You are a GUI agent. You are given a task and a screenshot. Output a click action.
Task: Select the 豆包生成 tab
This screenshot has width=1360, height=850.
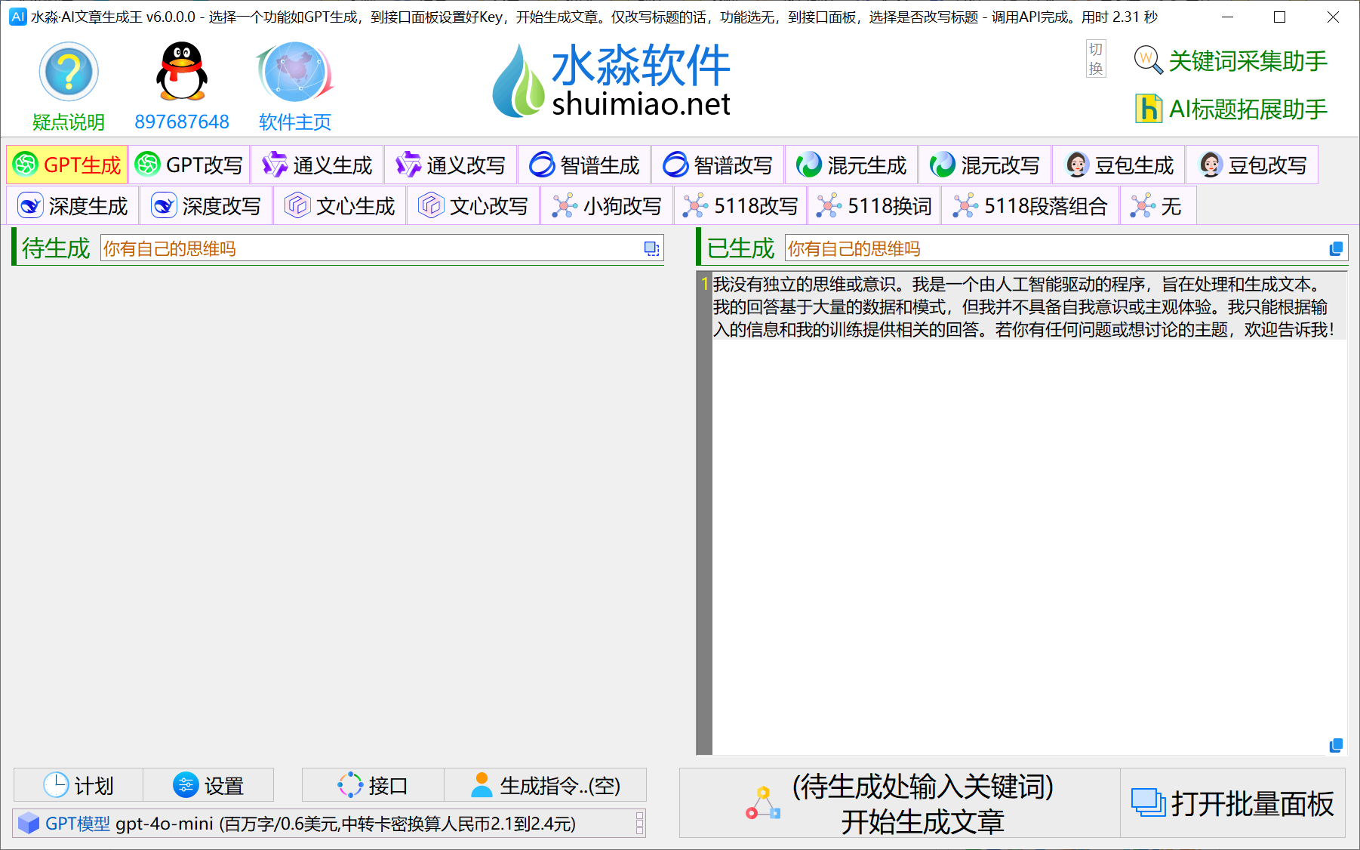(x=1118, y=165)
